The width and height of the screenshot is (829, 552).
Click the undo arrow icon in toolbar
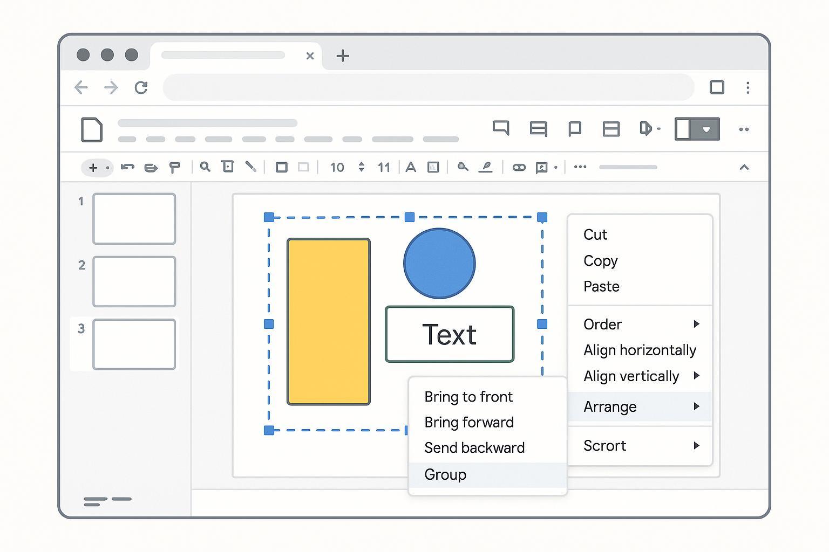coord(127,167)
